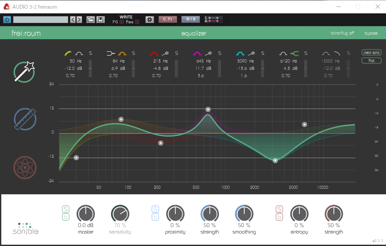Go to the previous preset with left arrow
Viewport: 386px width, 246px height.
pos(72,19)
